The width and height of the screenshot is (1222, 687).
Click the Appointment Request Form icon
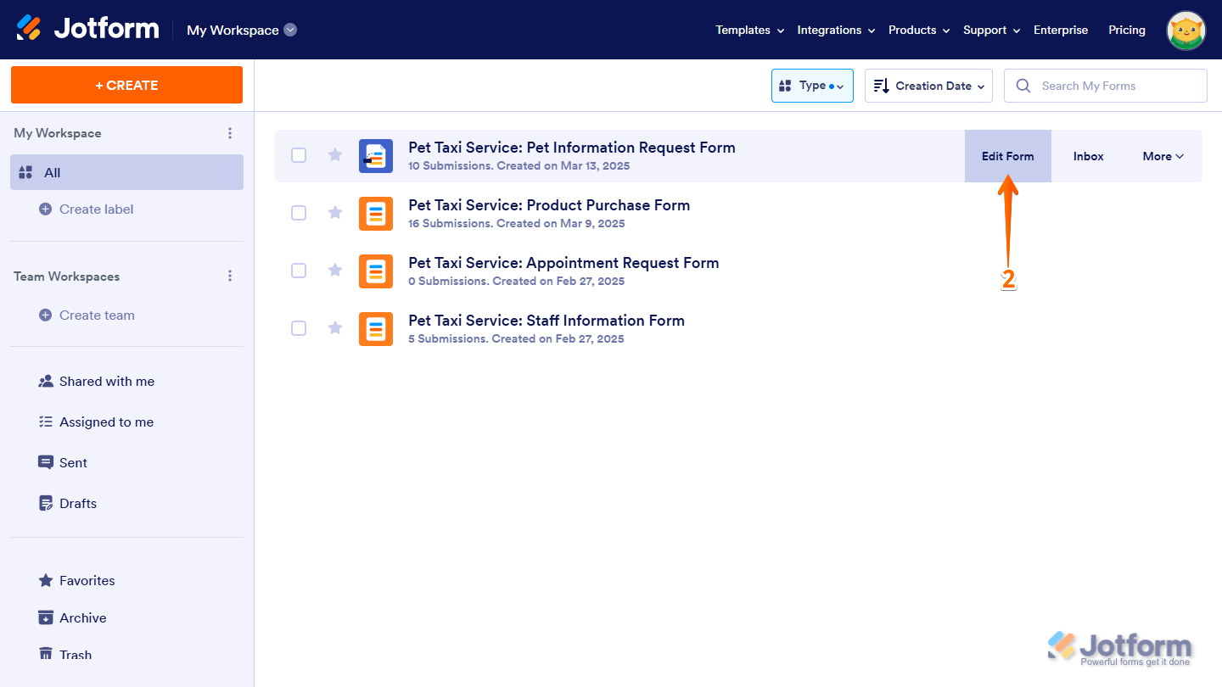pyautogui.click(x=376, y=271)
